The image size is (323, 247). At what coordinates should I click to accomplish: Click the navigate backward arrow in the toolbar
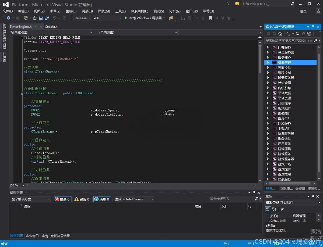point(9,18)
